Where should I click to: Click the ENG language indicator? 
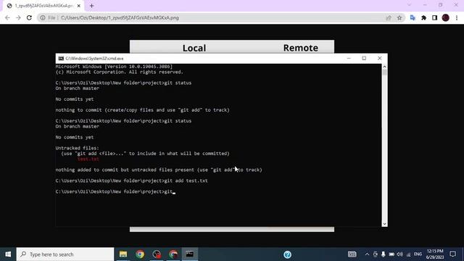tap(418, 254)
